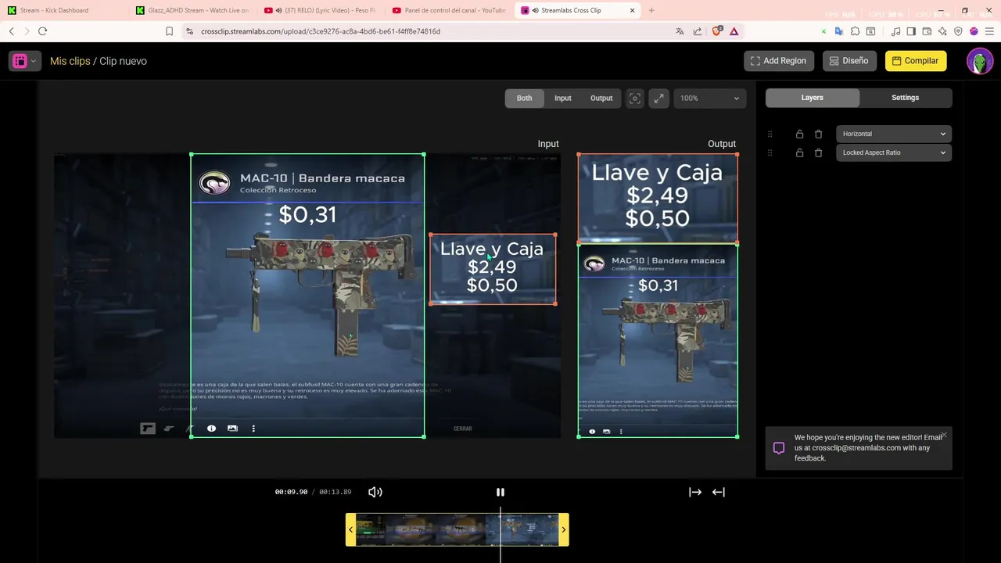The height and width of the screenshot is (563, 1001).
Task: Click drag handle of Horizontal layer
Action: [770, 134]
